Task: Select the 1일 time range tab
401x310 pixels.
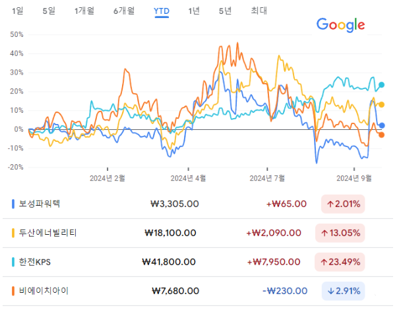Action: [18, 11]
